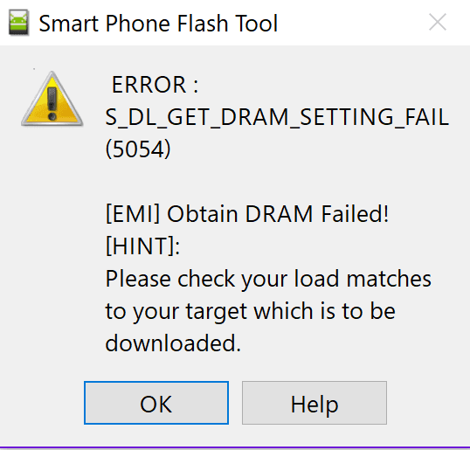This screenshot has height=450, width=470.
Task: Select the S_DL_GET_DRAM_SETTING_FAIL error name
Action: (x=277, y=117)
